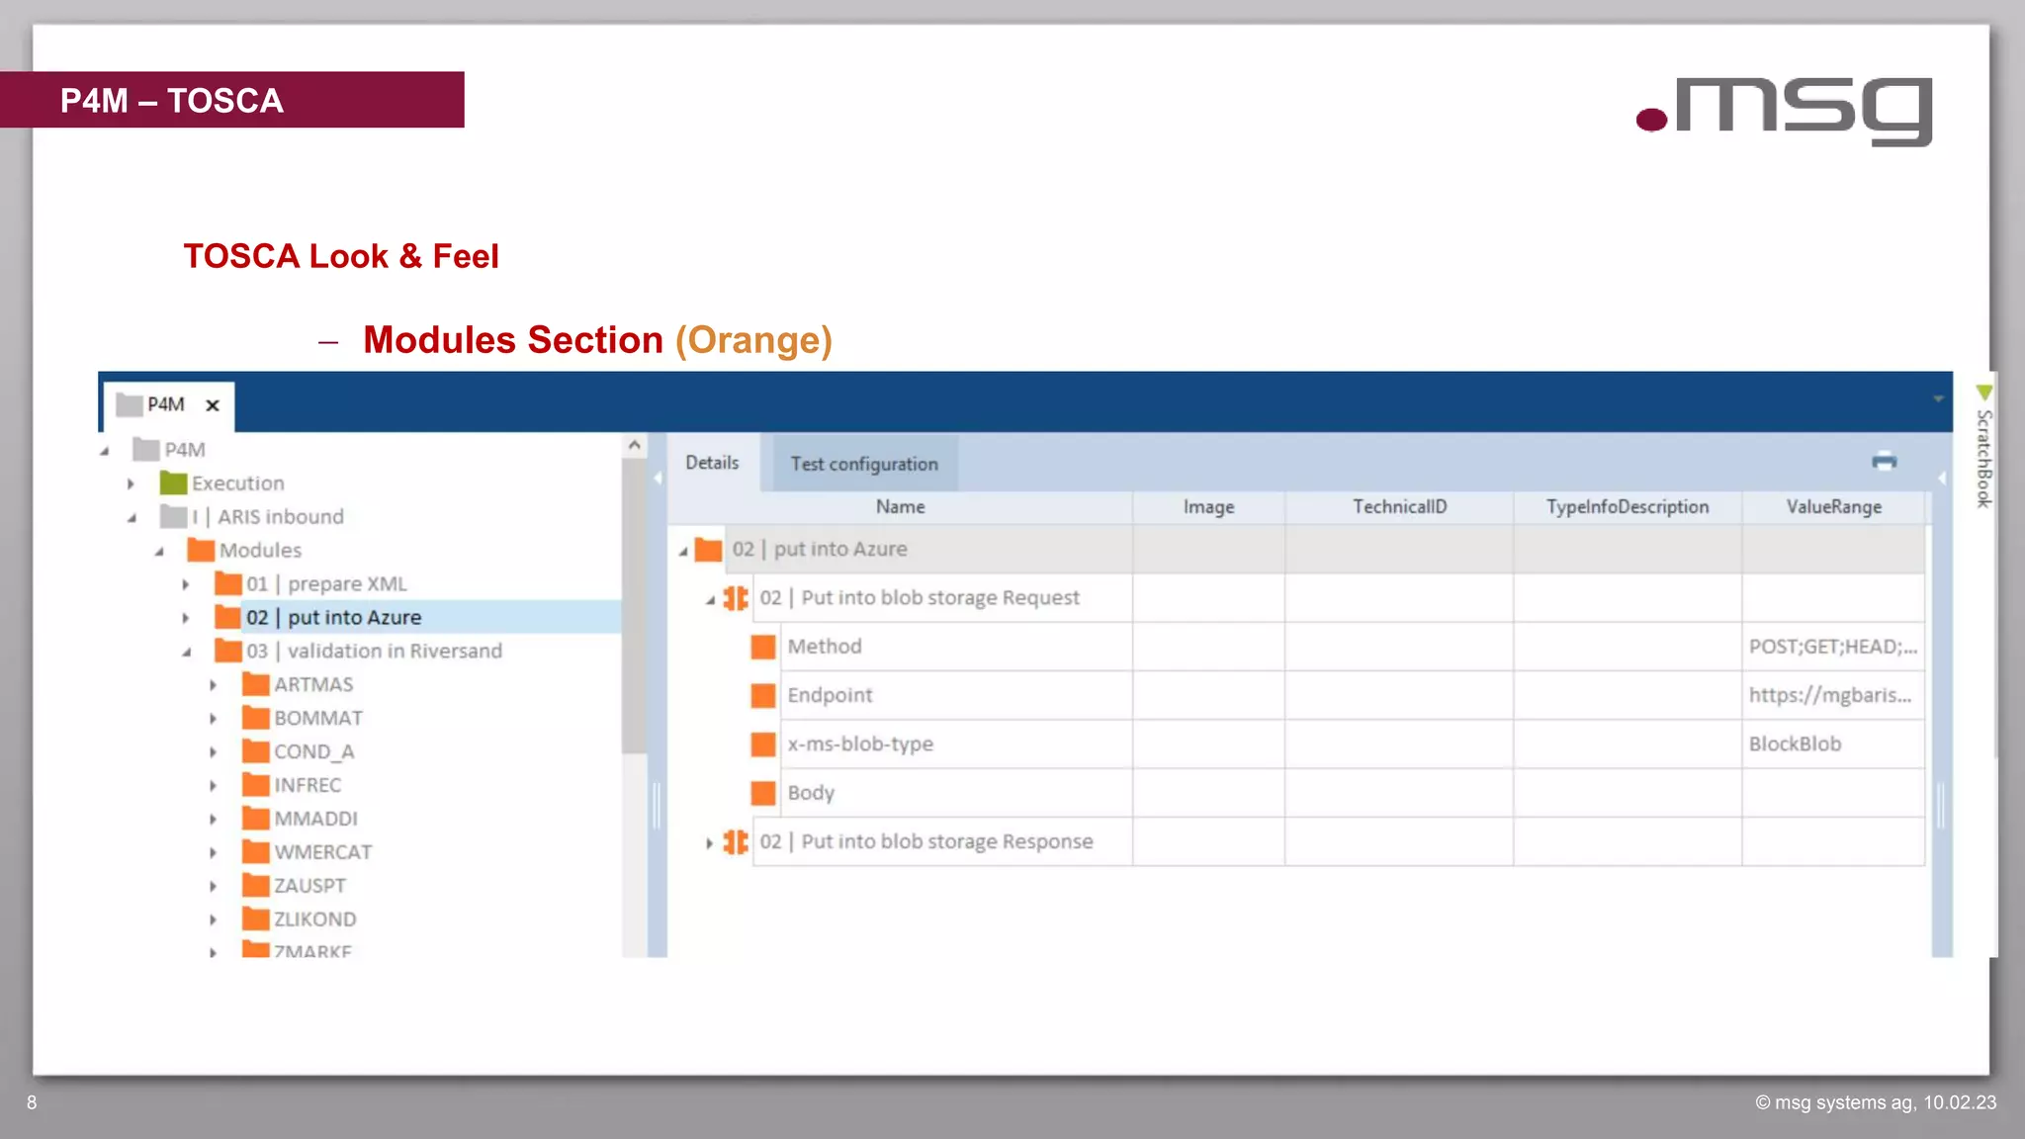The width and height of the screenshot is (2025, 1139).
Task: Collapse the 03 validation in Riversand node
Action: (186, 652)
